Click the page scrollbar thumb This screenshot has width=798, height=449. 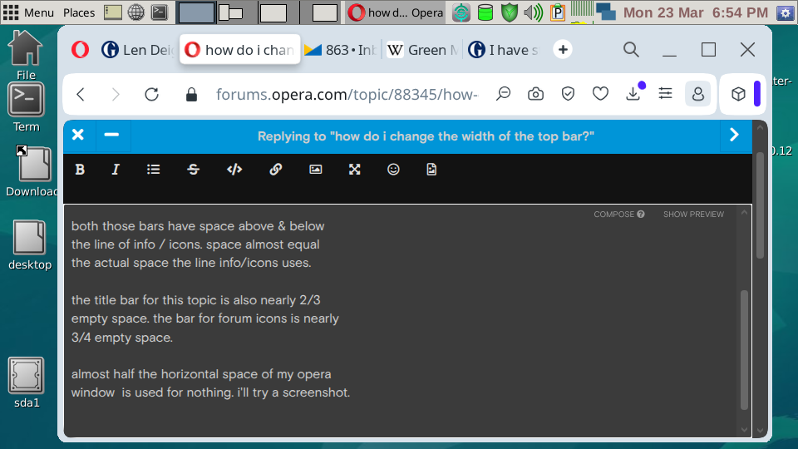point(760,205)
